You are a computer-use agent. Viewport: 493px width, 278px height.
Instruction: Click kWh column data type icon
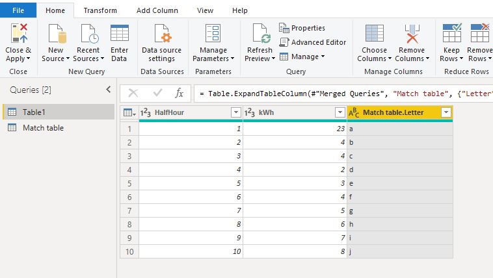tap(250, 112)
